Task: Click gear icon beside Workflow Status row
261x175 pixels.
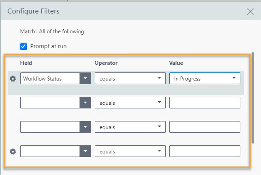Action: click(x=13, y=79)
